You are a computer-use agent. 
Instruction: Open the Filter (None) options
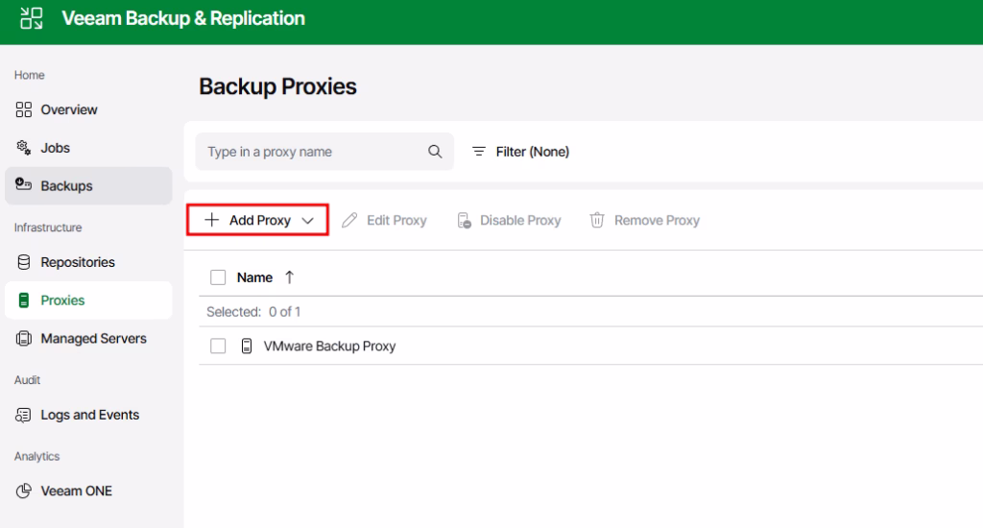click(520, 152)
